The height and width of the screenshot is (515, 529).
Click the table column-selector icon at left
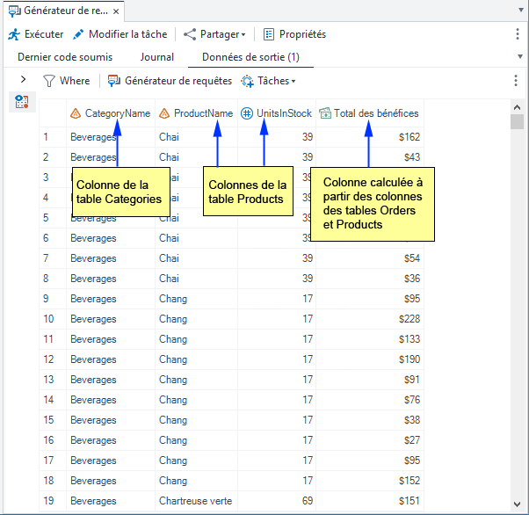(x=22, y=103)
